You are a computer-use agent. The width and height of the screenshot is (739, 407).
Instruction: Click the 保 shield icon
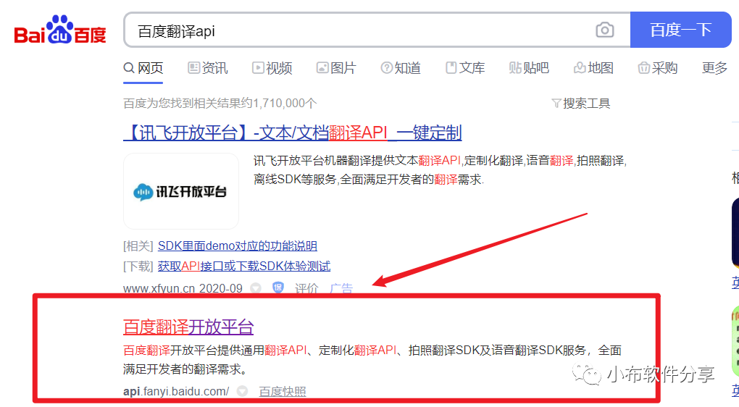click(278, 287)
